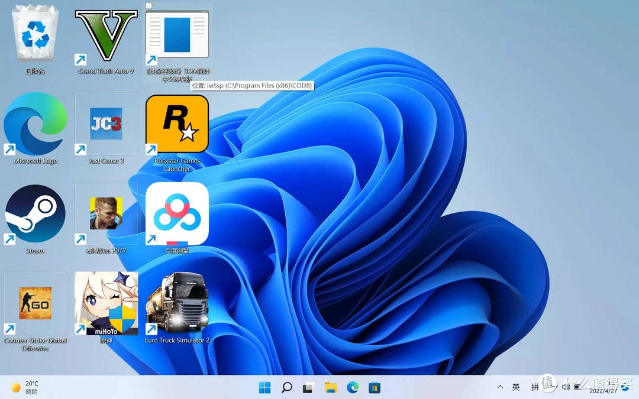Select the 使命召唤8 3DM shortcut icon

[x=177, y=36]
